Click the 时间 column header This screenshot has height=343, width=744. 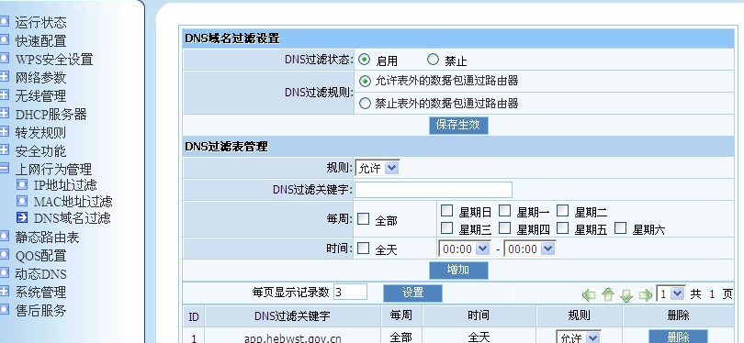(x=479, y=315)
